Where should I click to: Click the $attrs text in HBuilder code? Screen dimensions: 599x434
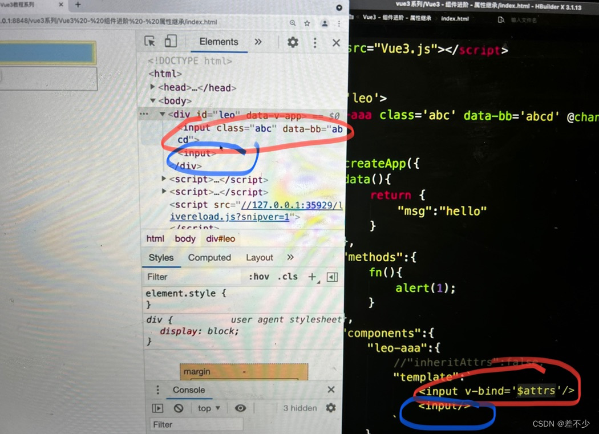pos(536,391)
